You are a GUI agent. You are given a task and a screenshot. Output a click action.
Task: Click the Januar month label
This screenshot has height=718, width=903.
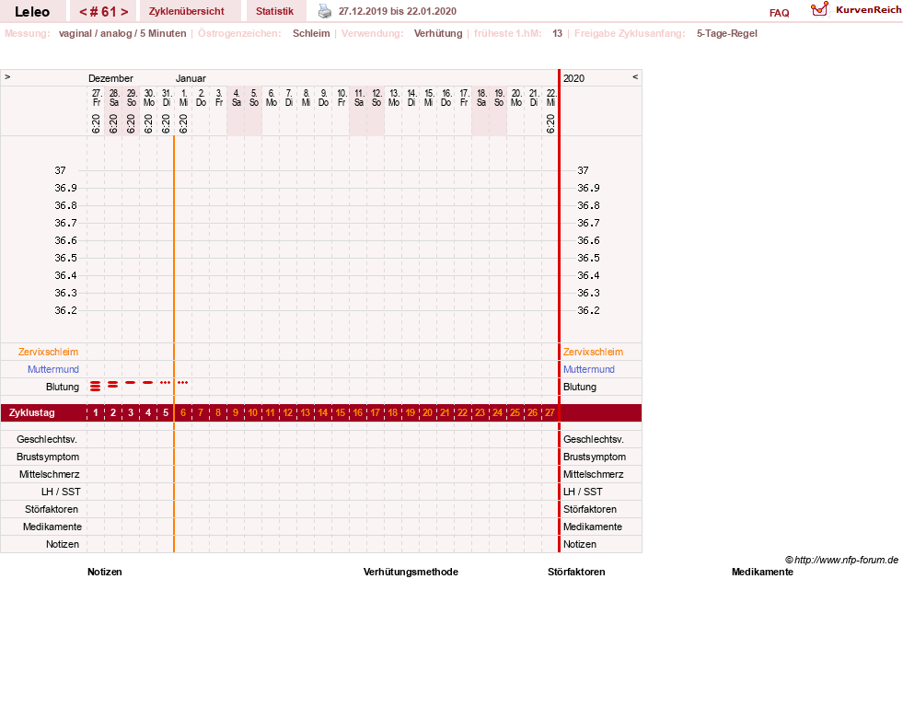click(x=191, y=78)
